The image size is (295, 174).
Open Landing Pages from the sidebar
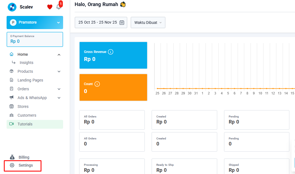pyautogui.click(x=30, y=80)
